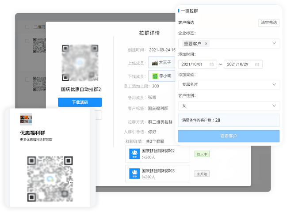Remove the 重要客户 tag with its x
The height and width of the screenshot is (212, 287).
pyautogui.click(x=206, y=44)
